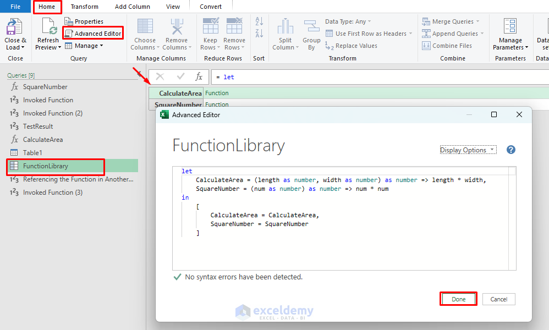The width and height of the screenshot is (549, 330).
Task: Open query Properties
Action: click(84, 21)
